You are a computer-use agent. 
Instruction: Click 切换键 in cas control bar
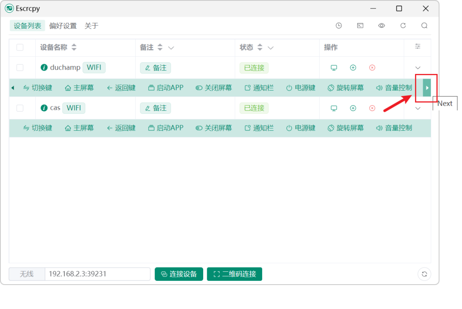tap(38, 128)
